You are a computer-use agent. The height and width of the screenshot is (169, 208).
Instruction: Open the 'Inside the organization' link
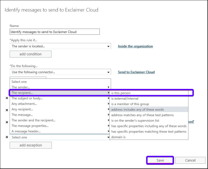coord(135,46)
